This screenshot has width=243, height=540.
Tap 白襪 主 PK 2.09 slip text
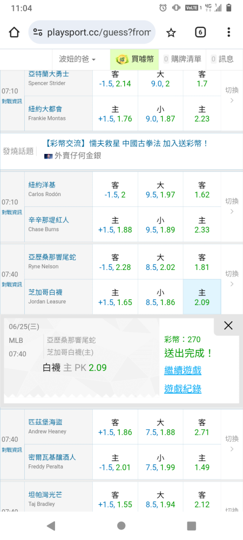coord(75,368)
